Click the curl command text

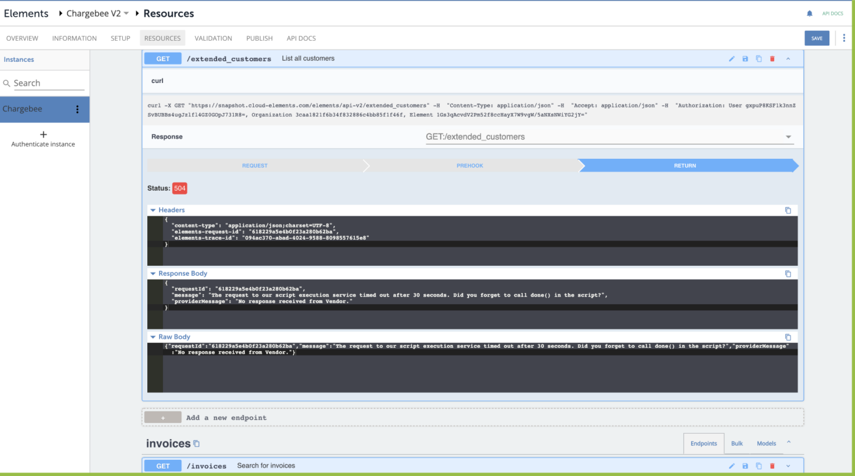click(471, 110)
